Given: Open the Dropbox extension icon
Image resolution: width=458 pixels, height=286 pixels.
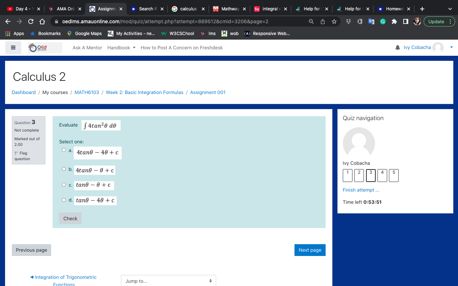Looking at the screenshot, I should [349, 21].
